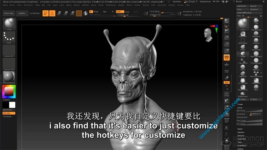Select the Move transform button

59,13
